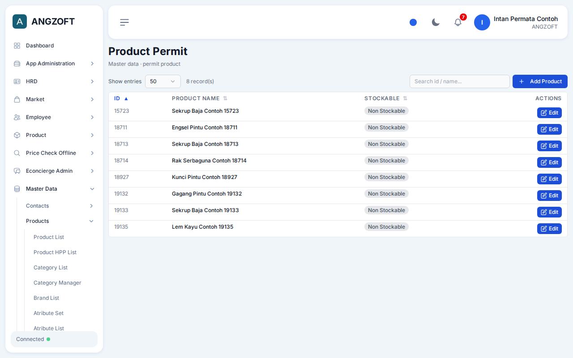Click the Econcierge Admin chat icon

click(x=17, y=171)
